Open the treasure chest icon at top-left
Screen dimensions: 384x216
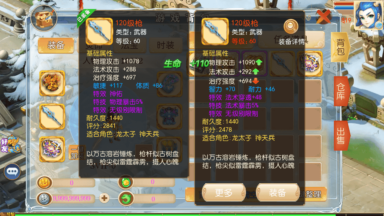(44, 18)
